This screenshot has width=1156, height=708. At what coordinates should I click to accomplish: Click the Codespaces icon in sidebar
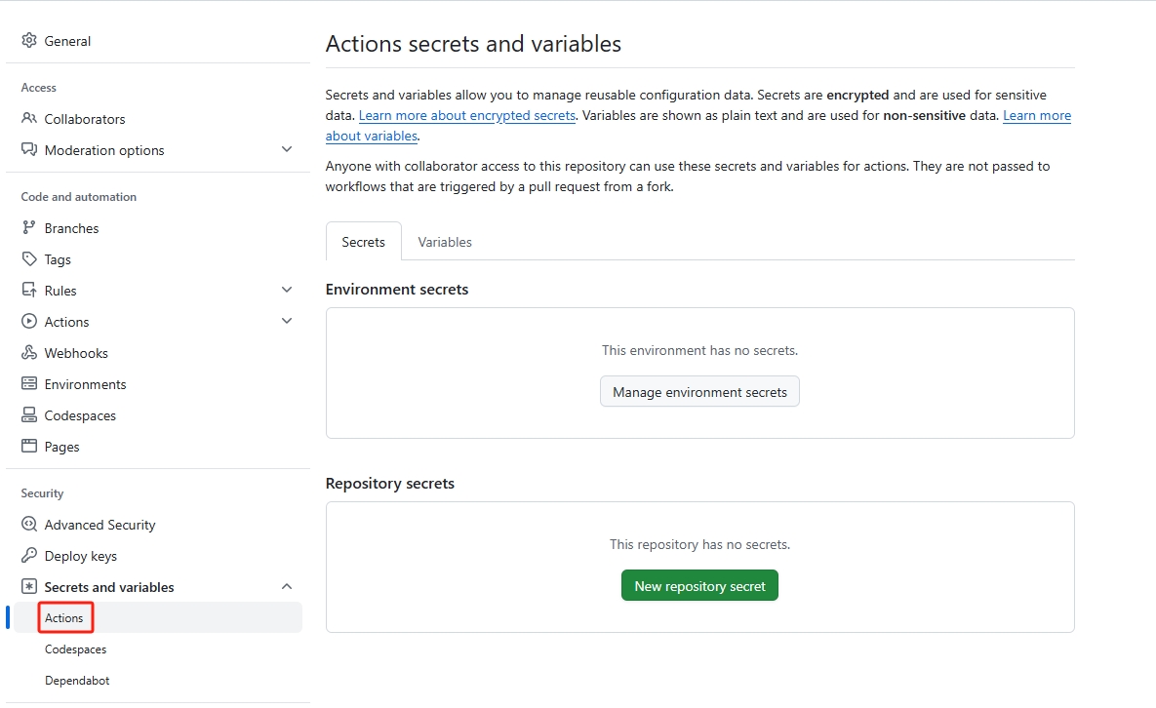tap(29, 415)
